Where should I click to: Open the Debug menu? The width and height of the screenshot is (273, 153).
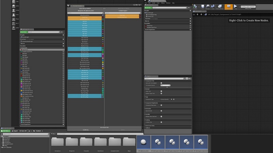pos(163,3)
